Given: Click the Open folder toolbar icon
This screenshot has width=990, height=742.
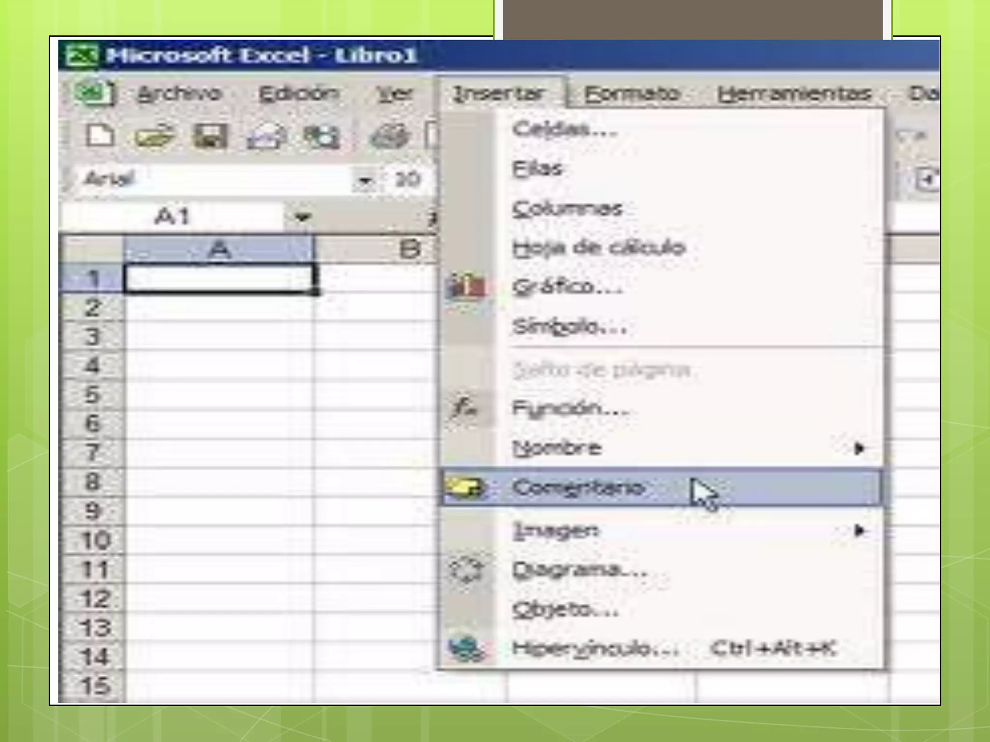Looking at the screenshot, I should point(154,137).
